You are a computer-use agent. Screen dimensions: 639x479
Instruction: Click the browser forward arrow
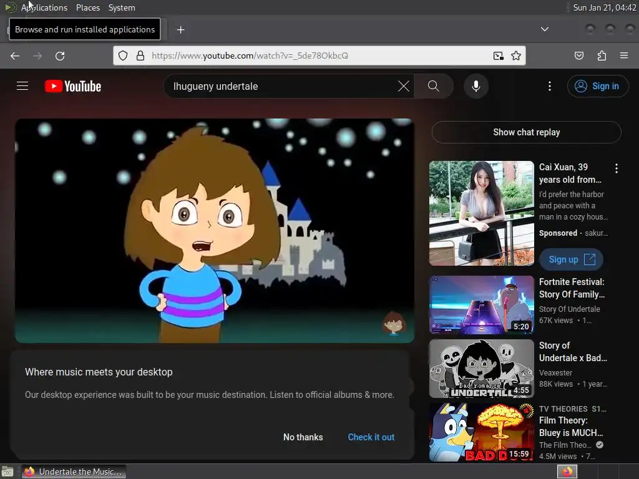37,56
